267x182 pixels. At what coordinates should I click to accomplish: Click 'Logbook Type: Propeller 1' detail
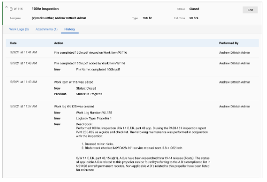[94, 119]
